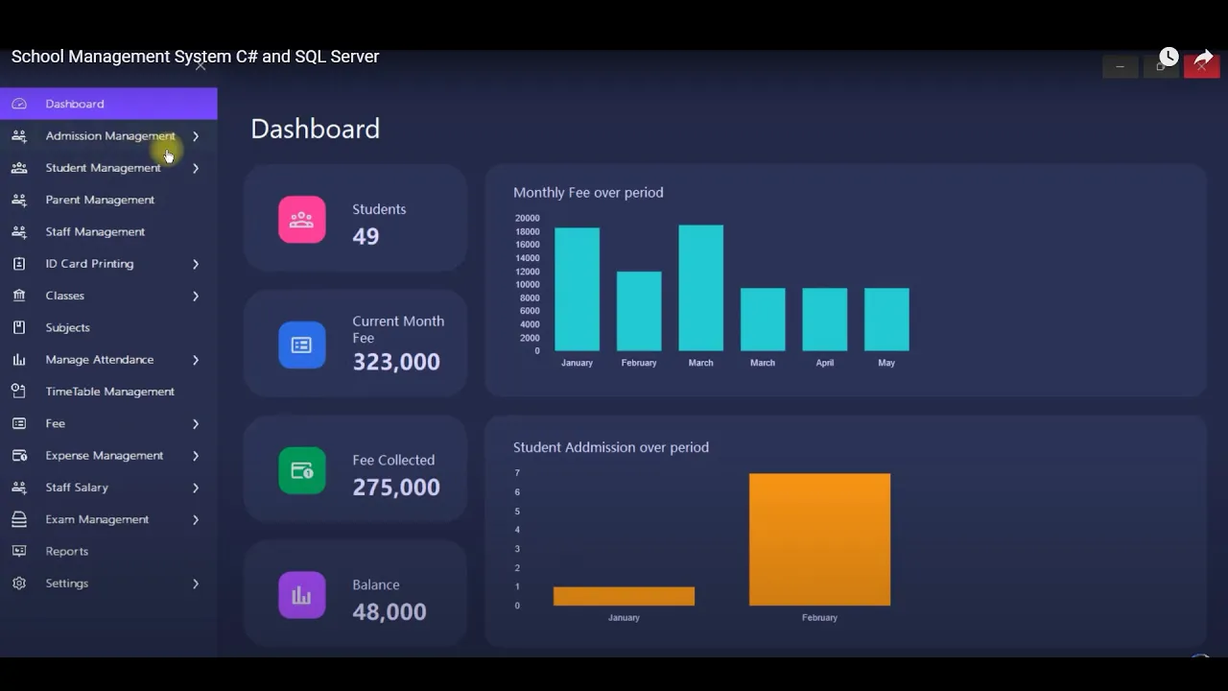Image resolution: width=1228 pixels, height=691 pixels.
Task: Expand the Expense Management chevron
Action: pos(196,456)
